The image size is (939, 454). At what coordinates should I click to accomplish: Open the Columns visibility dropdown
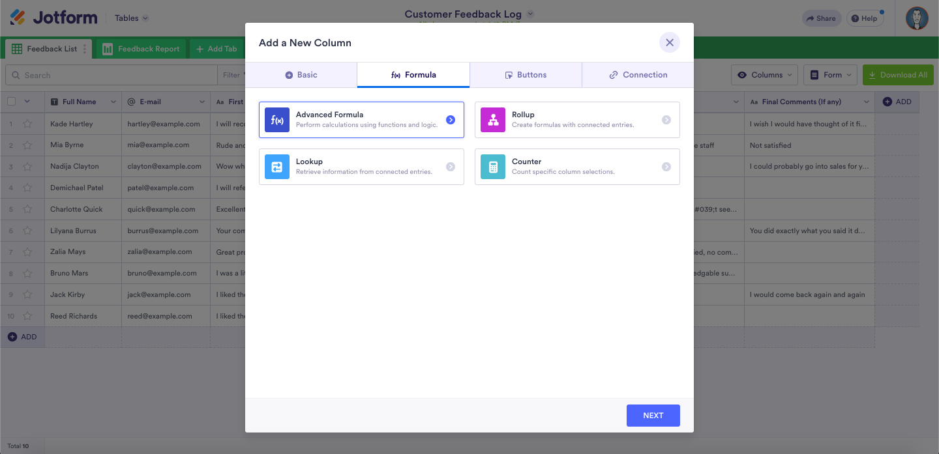click(x=764, y=75)
